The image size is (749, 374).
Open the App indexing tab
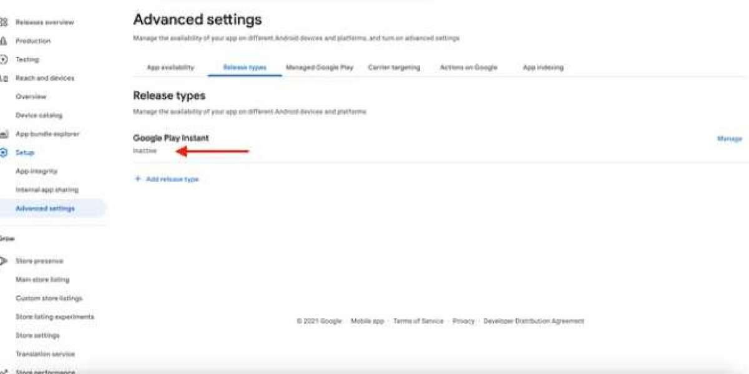543,67
